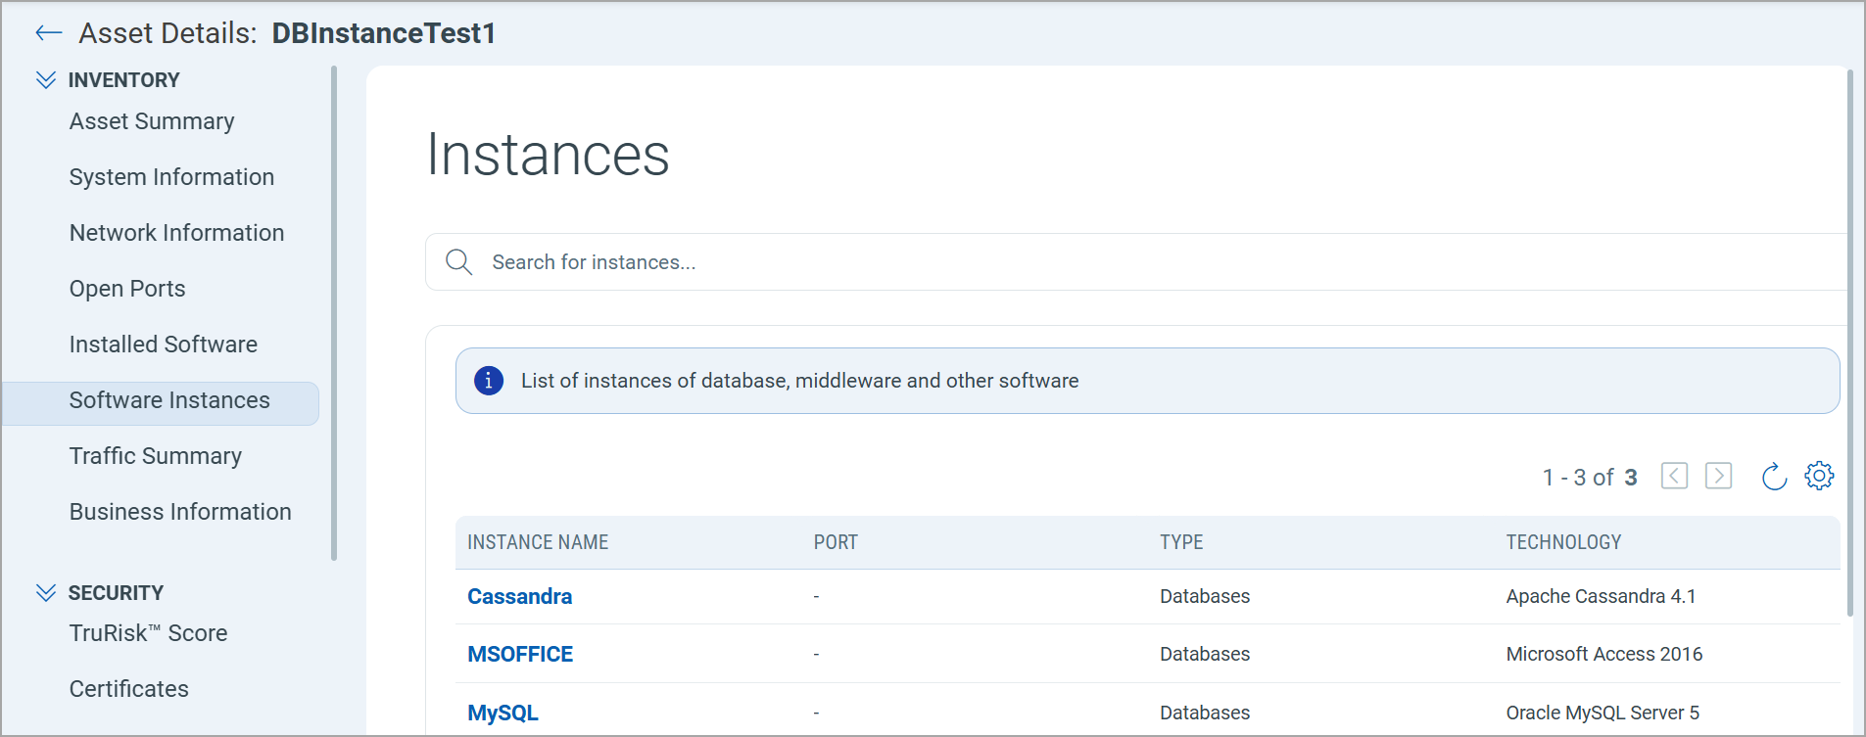
Task: Open table settings gear icon
Action: (x=1819, y=476)
